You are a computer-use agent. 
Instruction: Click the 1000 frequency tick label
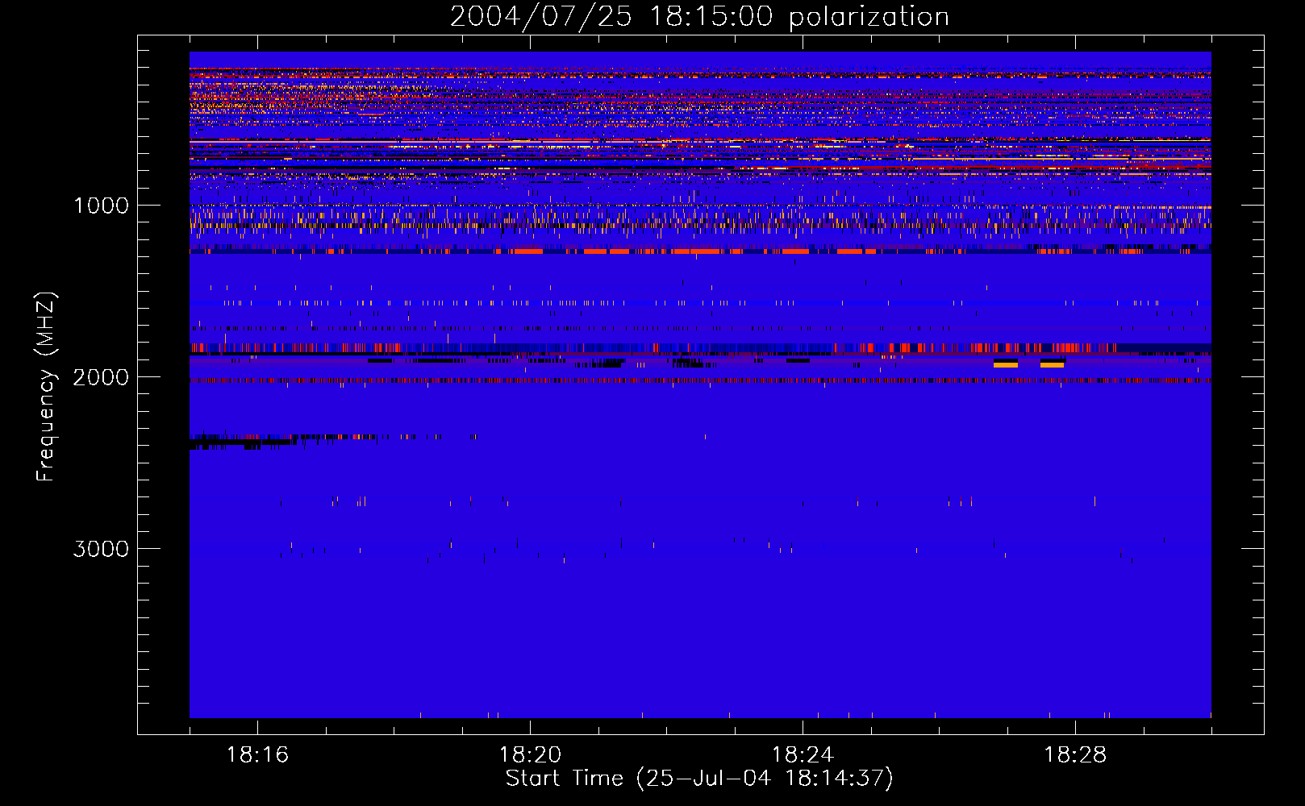coord(101,206)
